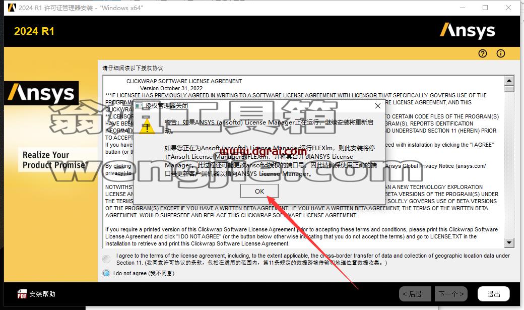Click the Ansys logo in title bar
The height and width of the screenshot is (310, 524).
(x=12, y=8)
